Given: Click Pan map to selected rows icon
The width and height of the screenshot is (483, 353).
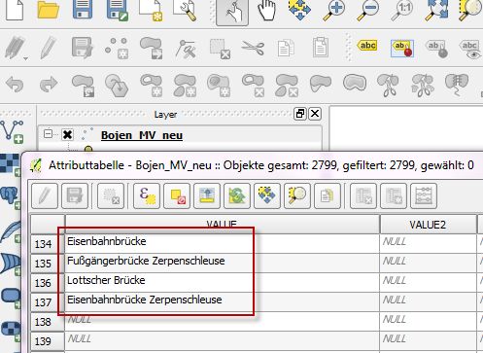Looking at the screenshot, I should [267, 195].
